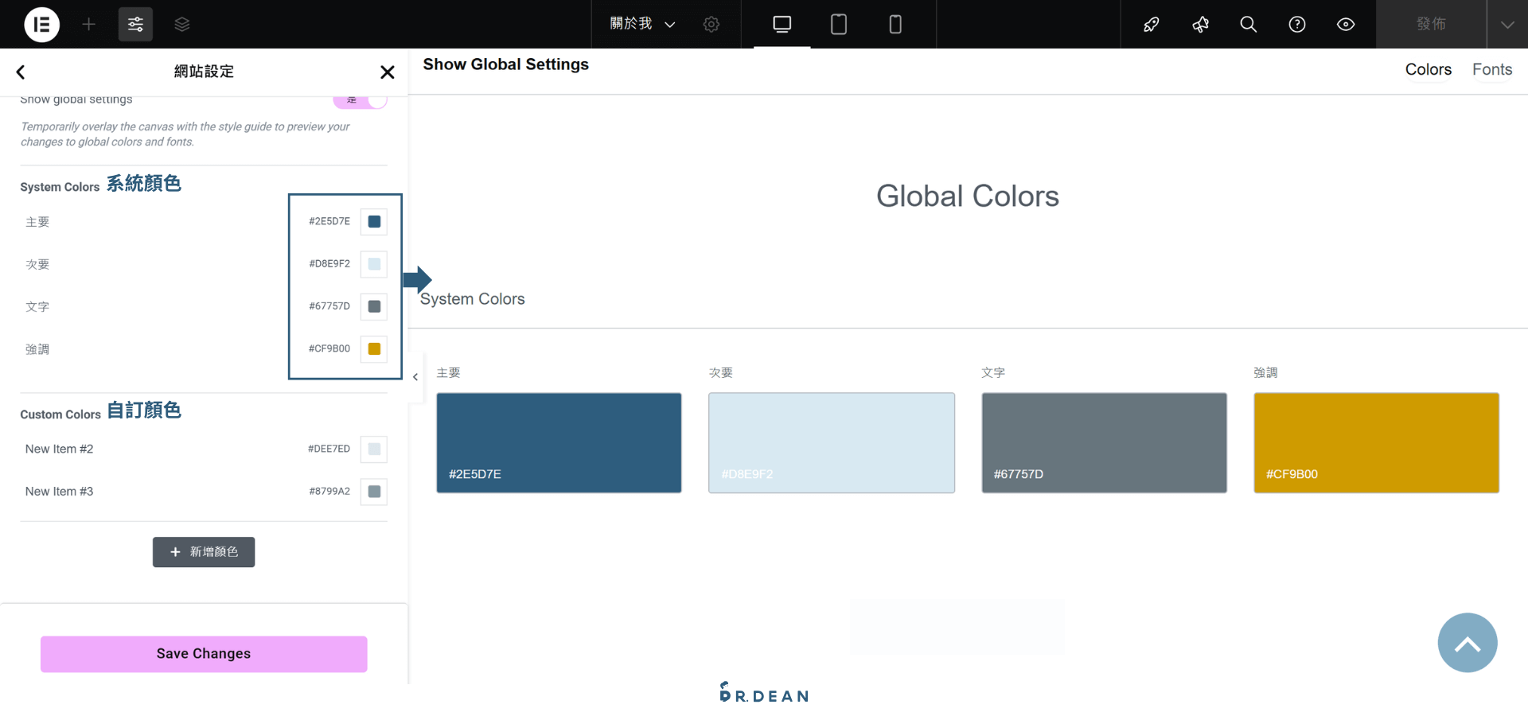1528x716 pixels.
Task: Click the 新增顏色 add color button
Action: (x=204, y=552)
